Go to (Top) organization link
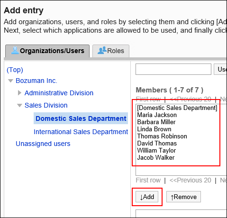Screen dimensions: 227x218 click(x=15, y=70)
